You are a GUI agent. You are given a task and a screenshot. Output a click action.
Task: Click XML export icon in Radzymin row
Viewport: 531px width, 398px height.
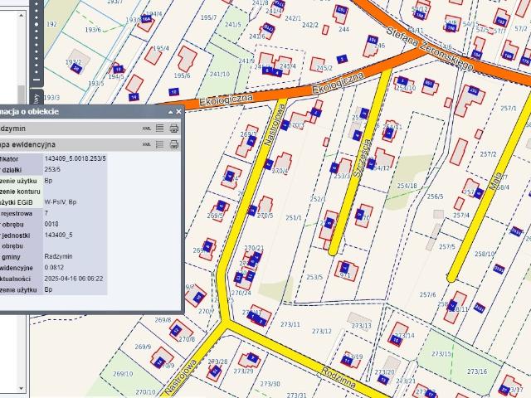pyautogui.click(x=147, y=129)
